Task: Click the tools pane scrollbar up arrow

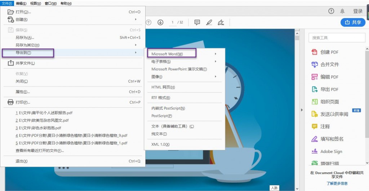Action: [367, 49]
